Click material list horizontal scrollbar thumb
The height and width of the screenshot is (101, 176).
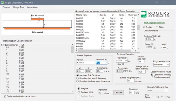pos(104,51)
